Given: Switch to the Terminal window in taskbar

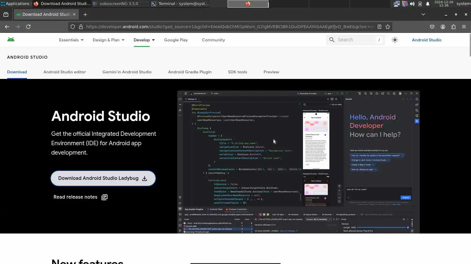Looking at the screenshot, I should pos(180,4).
